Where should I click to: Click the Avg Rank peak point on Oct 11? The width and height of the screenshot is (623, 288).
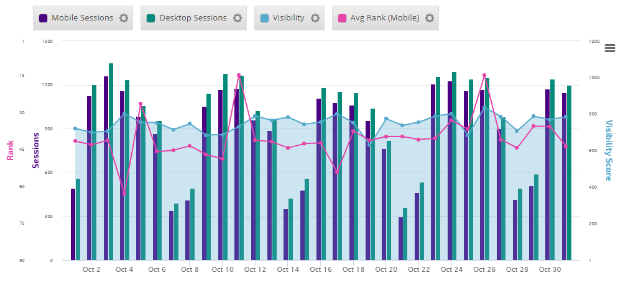[x=239, y=75]
